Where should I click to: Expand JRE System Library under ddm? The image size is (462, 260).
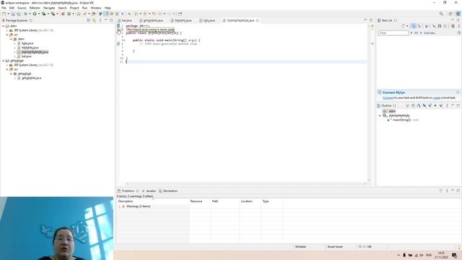click(x=7, y=30)
